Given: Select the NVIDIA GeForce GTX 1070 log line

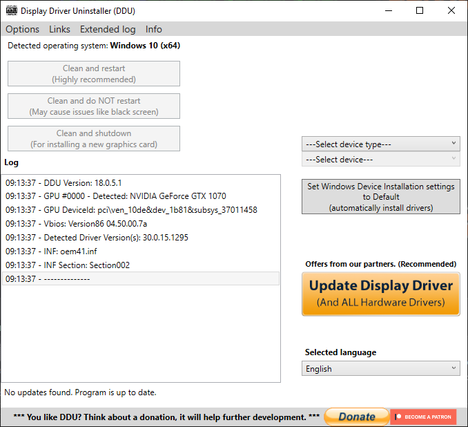Looking at the screenshot, I should click(x=141, y=196).
